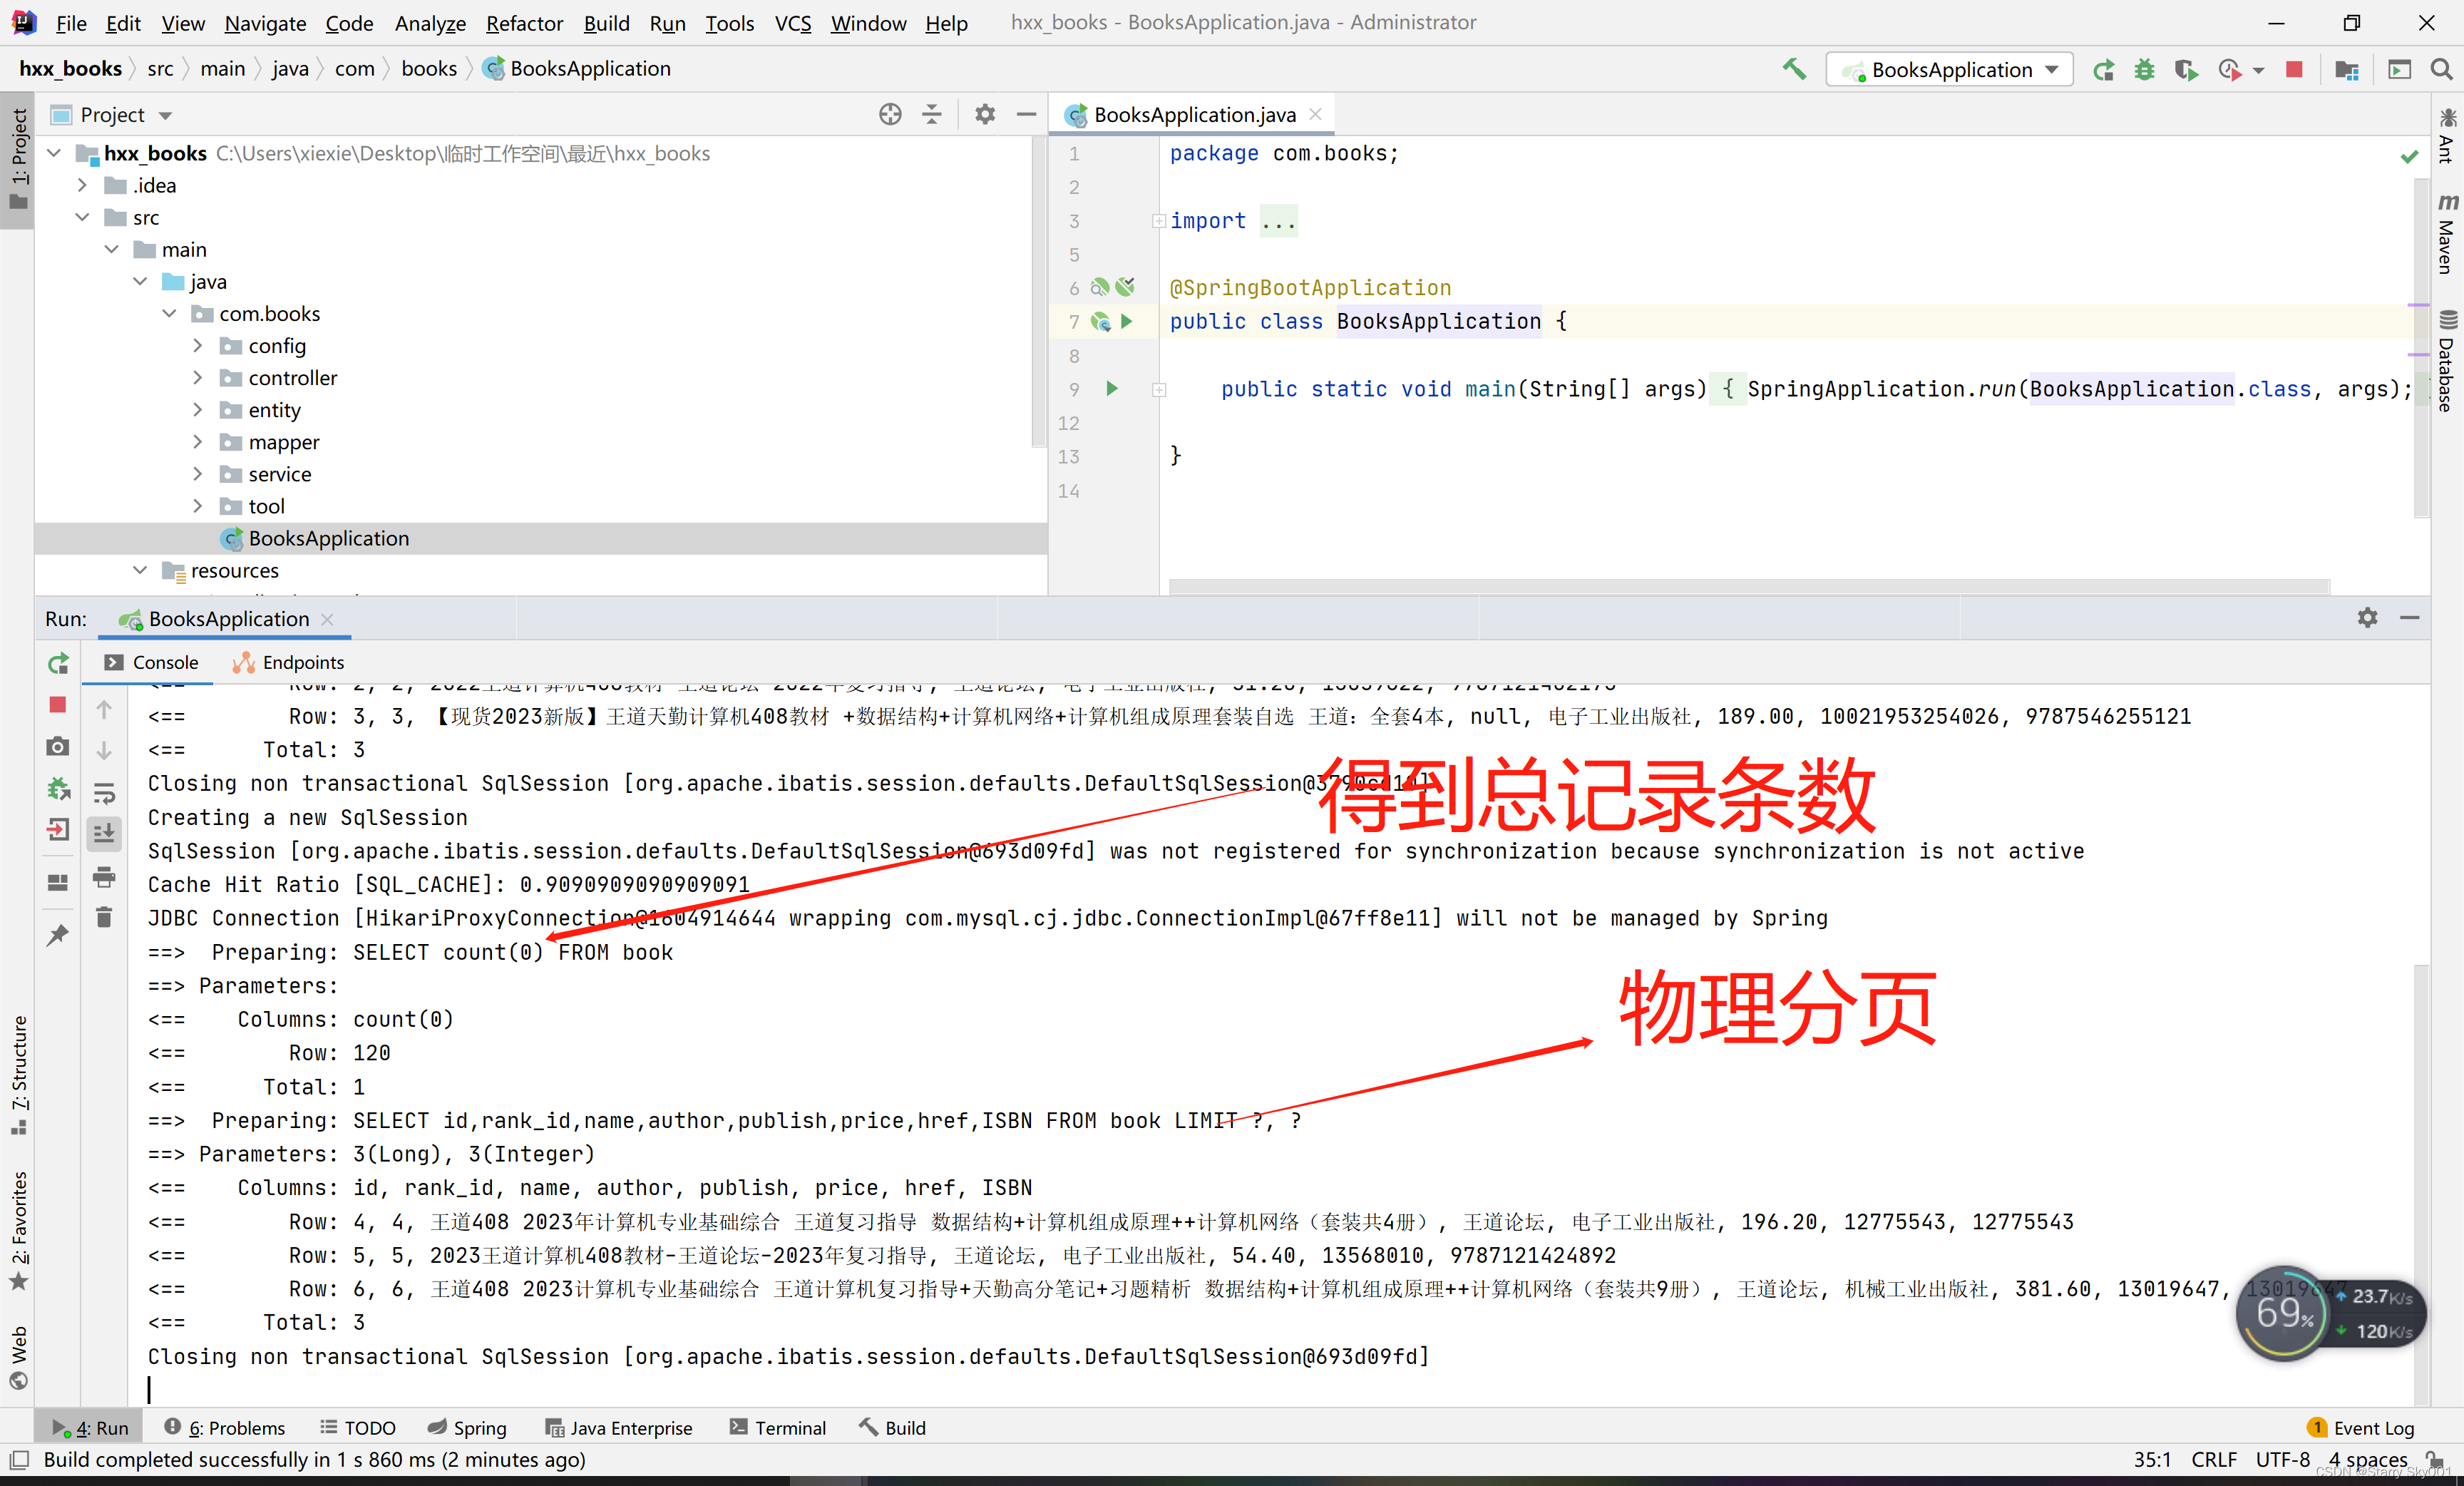
Task: Click the Debug bug icon in toolbar
Action: tap(2144, 69)
